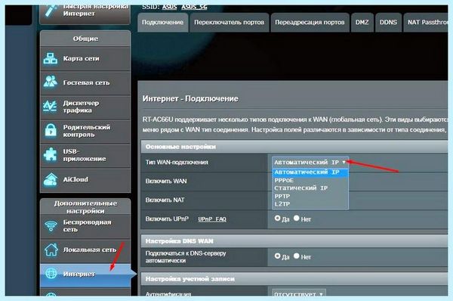Switch to Переадресация портов tab
The image size is (453, 301).
[x=310, y=22]
